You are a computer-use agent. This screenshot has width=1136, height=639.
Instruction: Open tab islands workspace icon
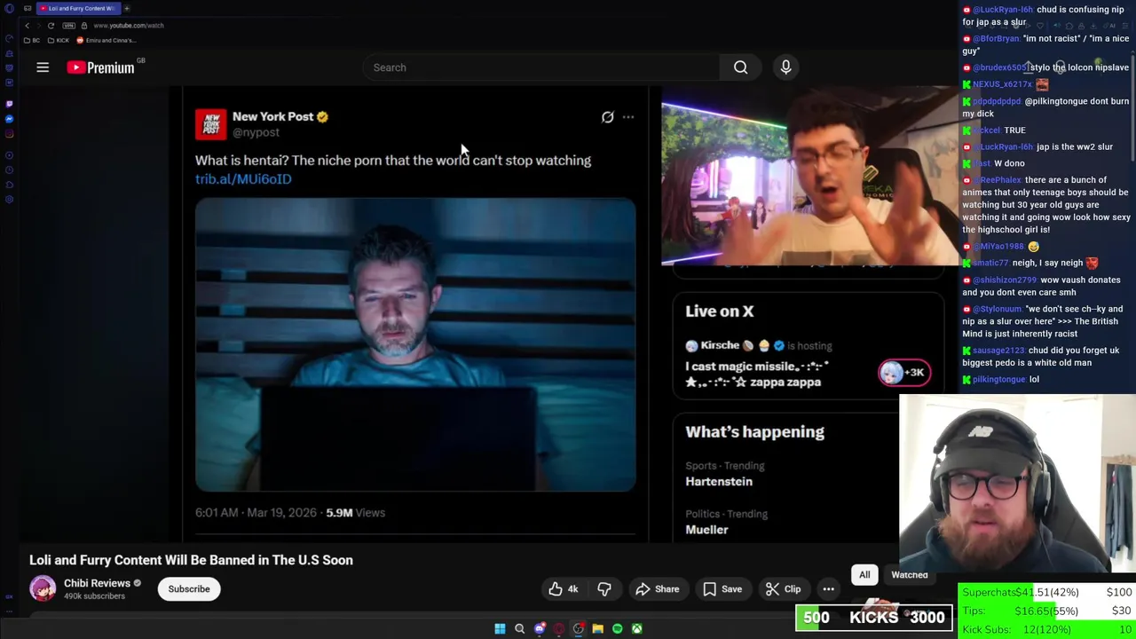(x=28, y=8)
